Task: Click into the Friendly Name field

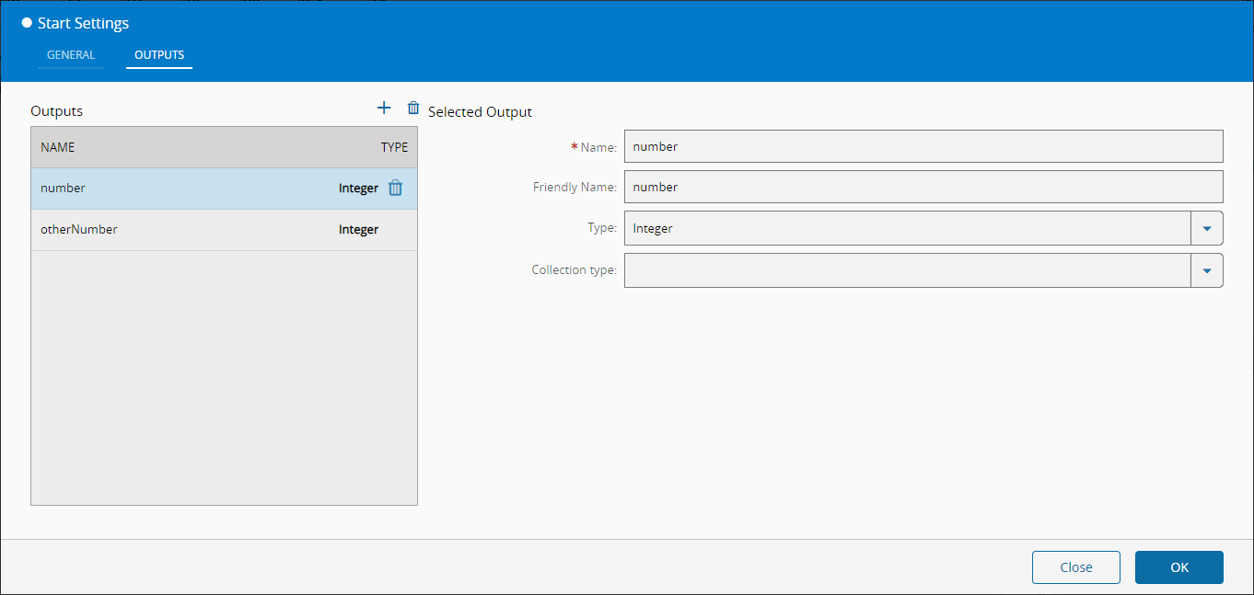Action: 923,187
